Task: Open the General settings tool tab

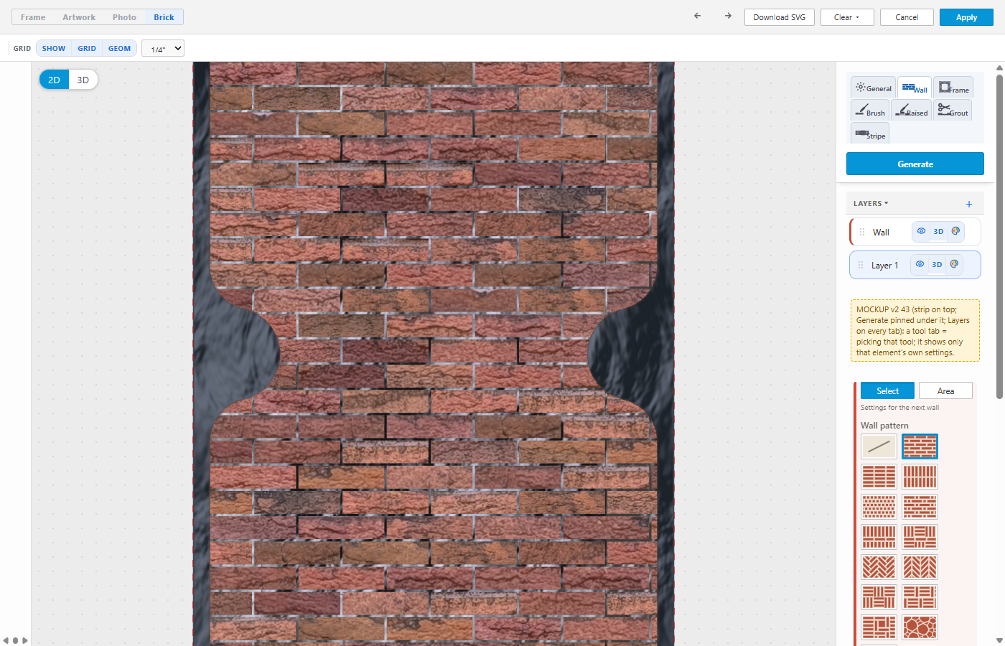Action: coord(873,88)
